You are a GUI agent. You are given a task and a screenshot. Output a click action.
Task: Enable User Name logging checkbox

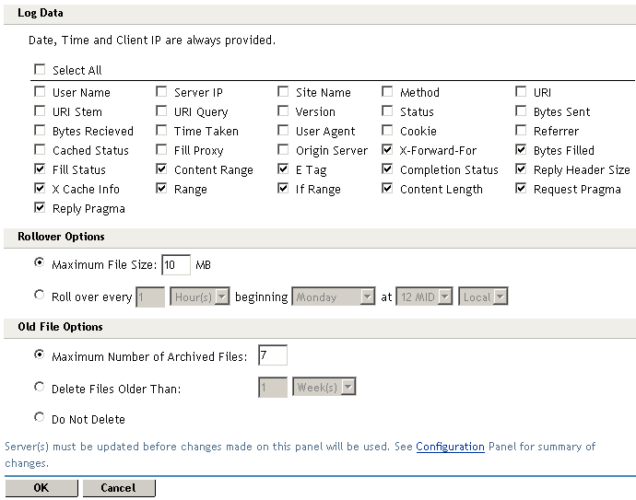pyautogui.click(x=40, y=91)
